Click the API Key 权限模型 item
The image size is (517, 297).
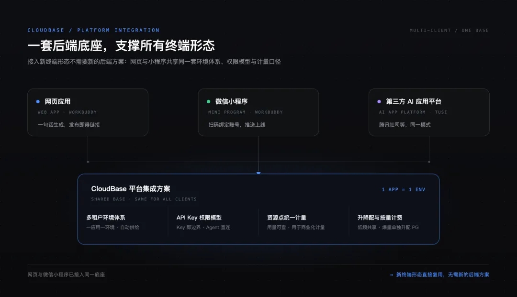pyautogui.click(x=199, y=218)
